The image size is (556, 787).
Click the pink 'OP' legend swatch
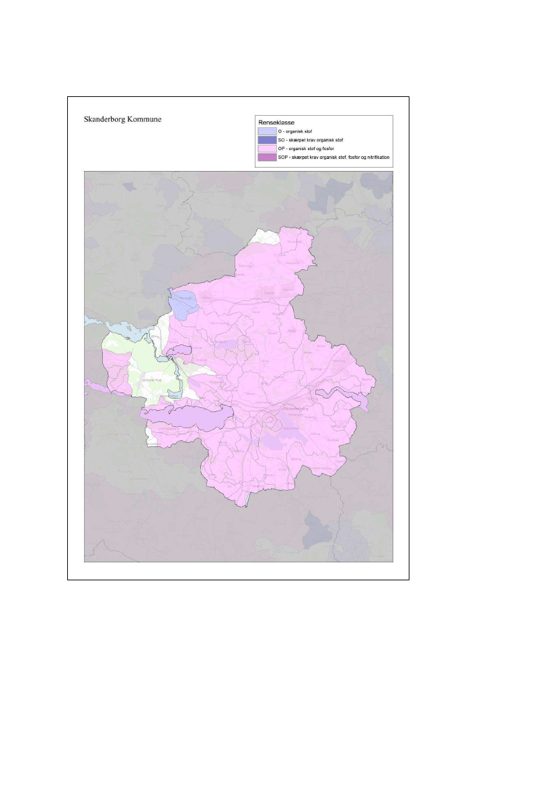point(267,149)
